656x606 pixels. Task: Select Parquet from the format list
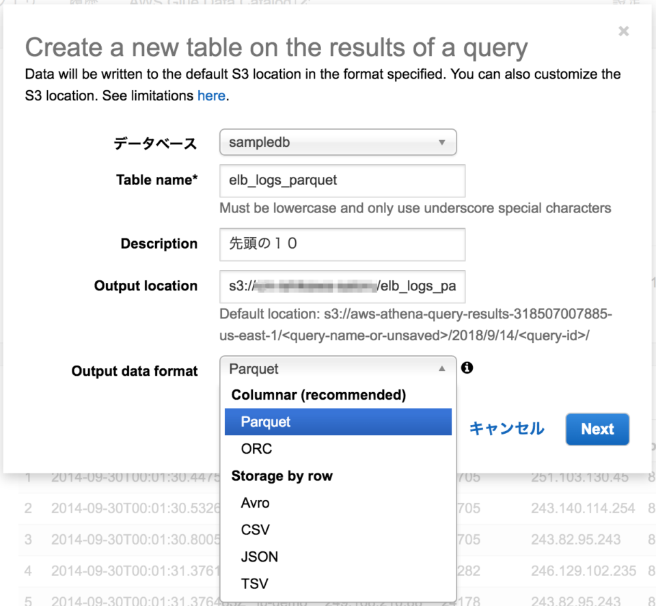(338, 422)
